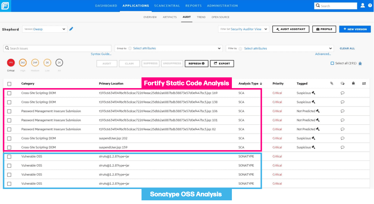Viewport: 374px width, 204px height.
Task: Click the help question mark icon
Action: coord(370,6)
